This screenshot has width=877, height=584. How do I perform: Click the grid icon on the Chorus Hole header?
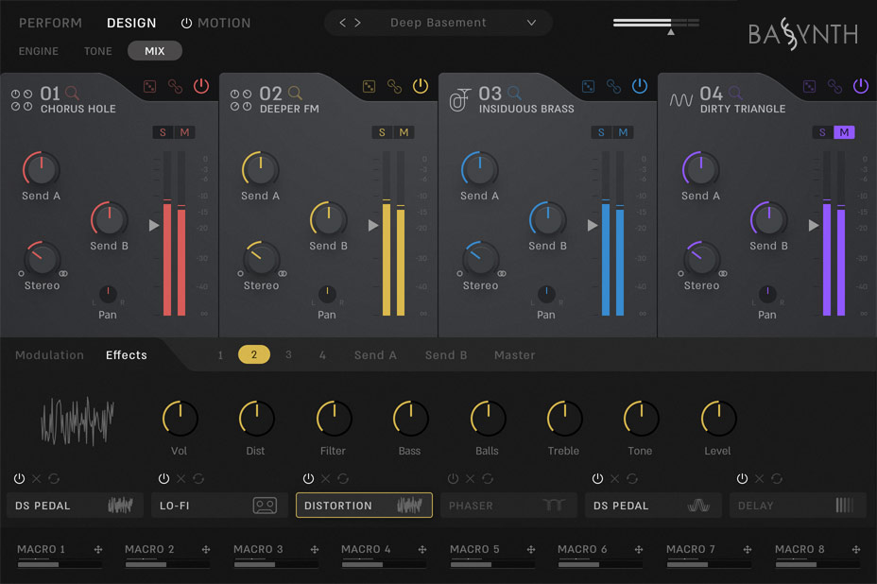coord(149,85)
